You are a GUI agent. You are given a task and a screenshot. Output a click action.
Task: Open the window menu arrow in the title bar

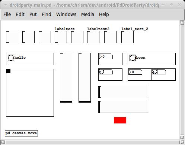5,5
